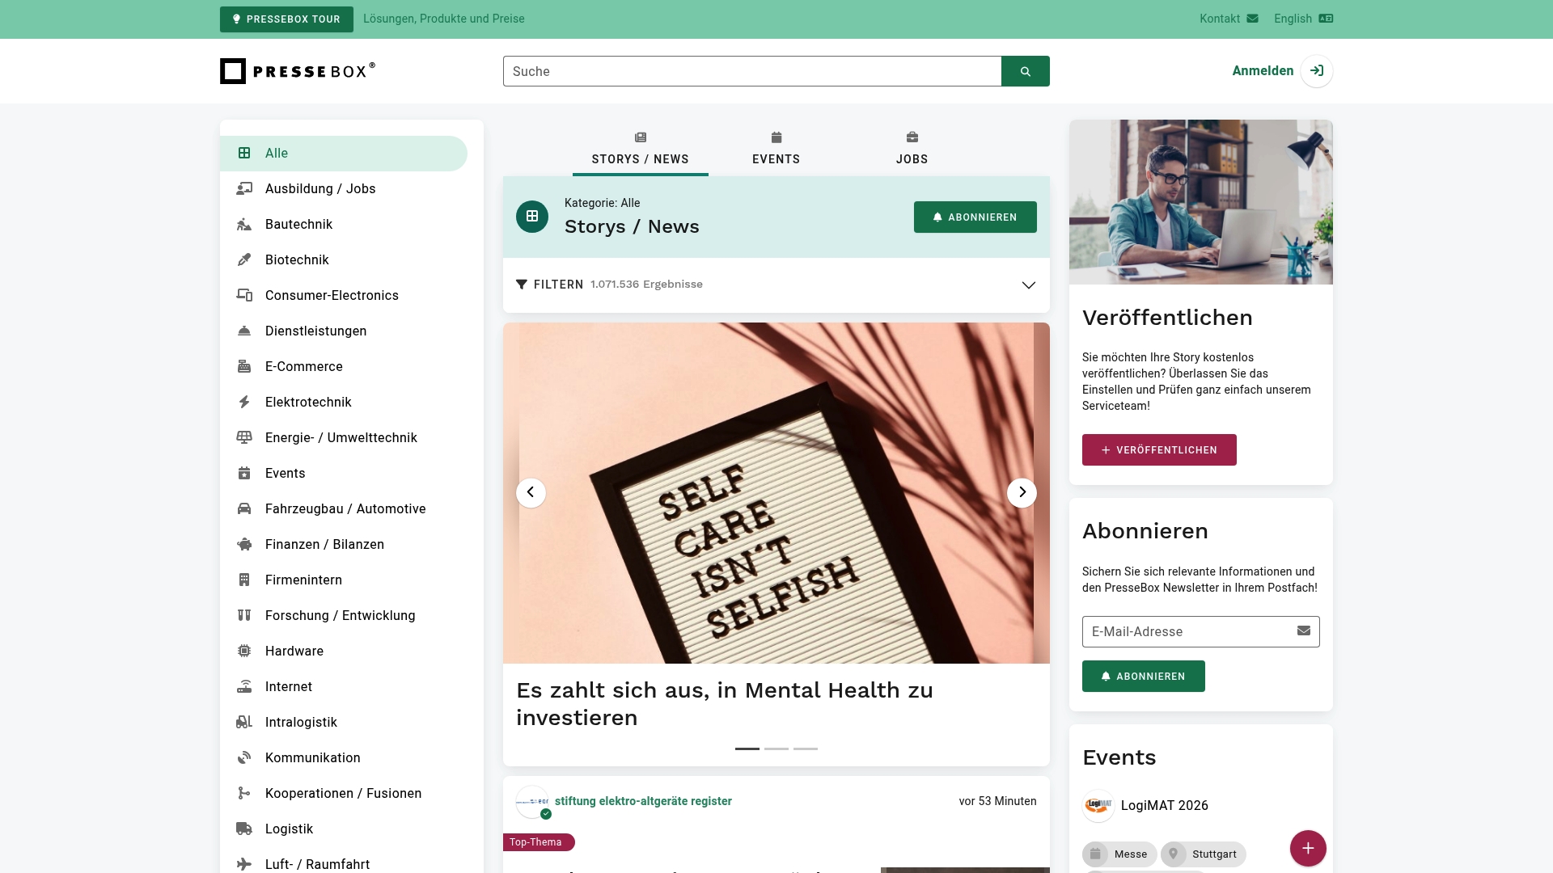Click the pink plus floating action button
This screenshot has height=873, width=1553.
tap(1308, 848)
